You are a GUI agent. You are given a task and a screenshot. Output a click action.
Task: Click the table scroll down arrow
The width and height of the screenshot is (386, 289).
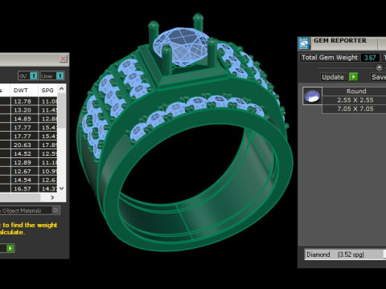(x=62, y=189)
